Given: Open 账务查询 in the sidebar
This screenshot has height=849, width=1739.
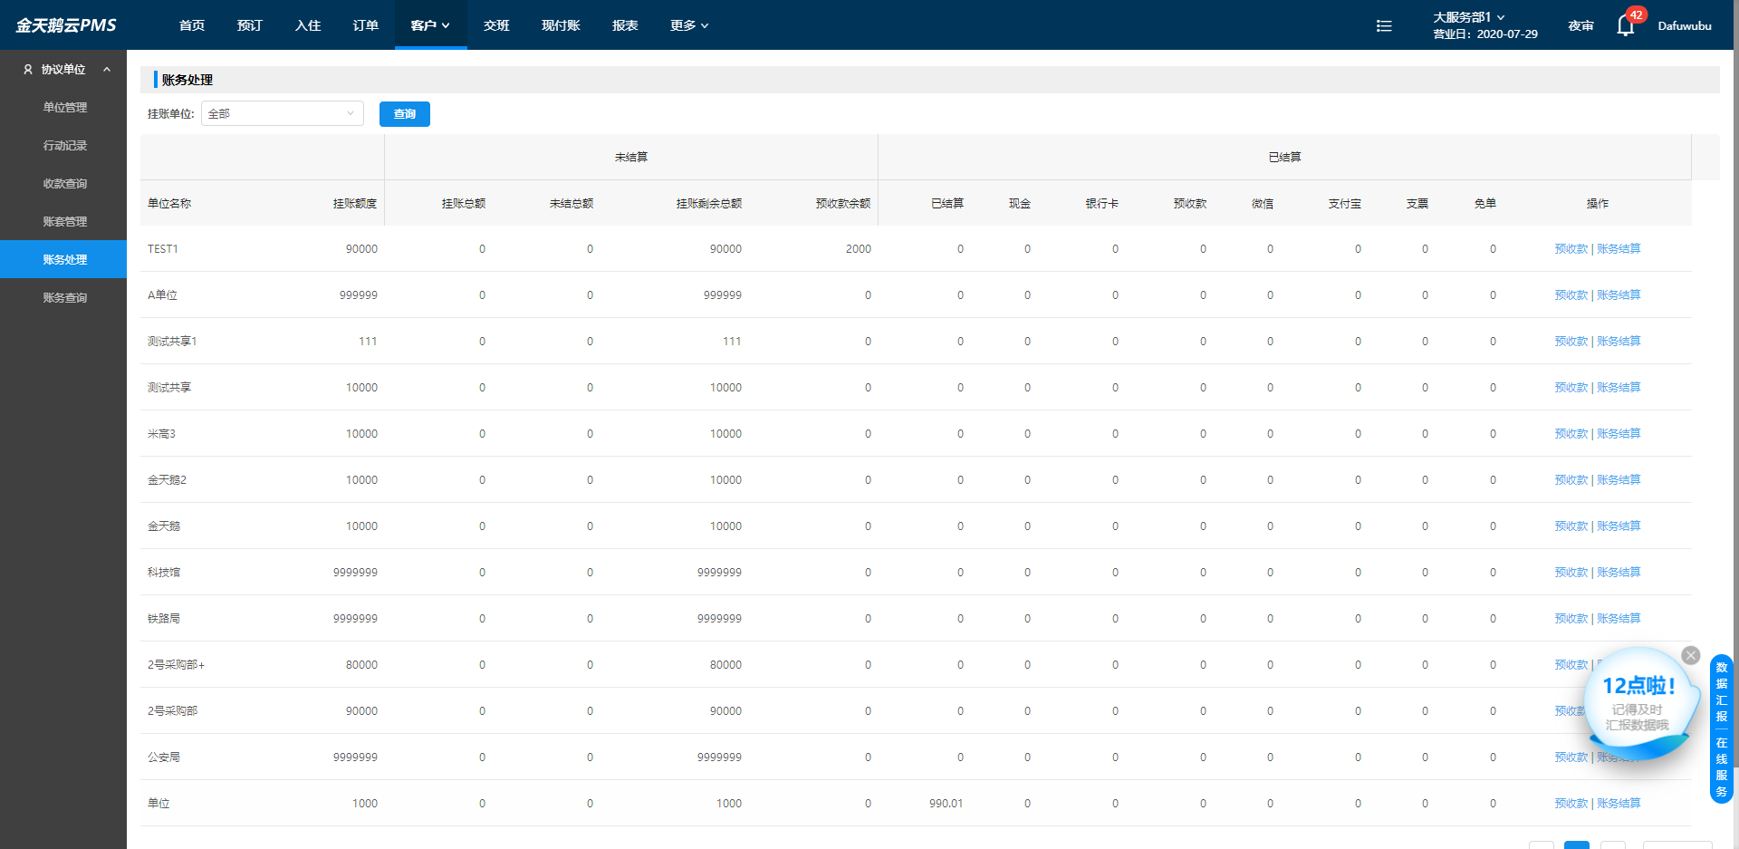Looking at the screenshot, I should point(63,297).
